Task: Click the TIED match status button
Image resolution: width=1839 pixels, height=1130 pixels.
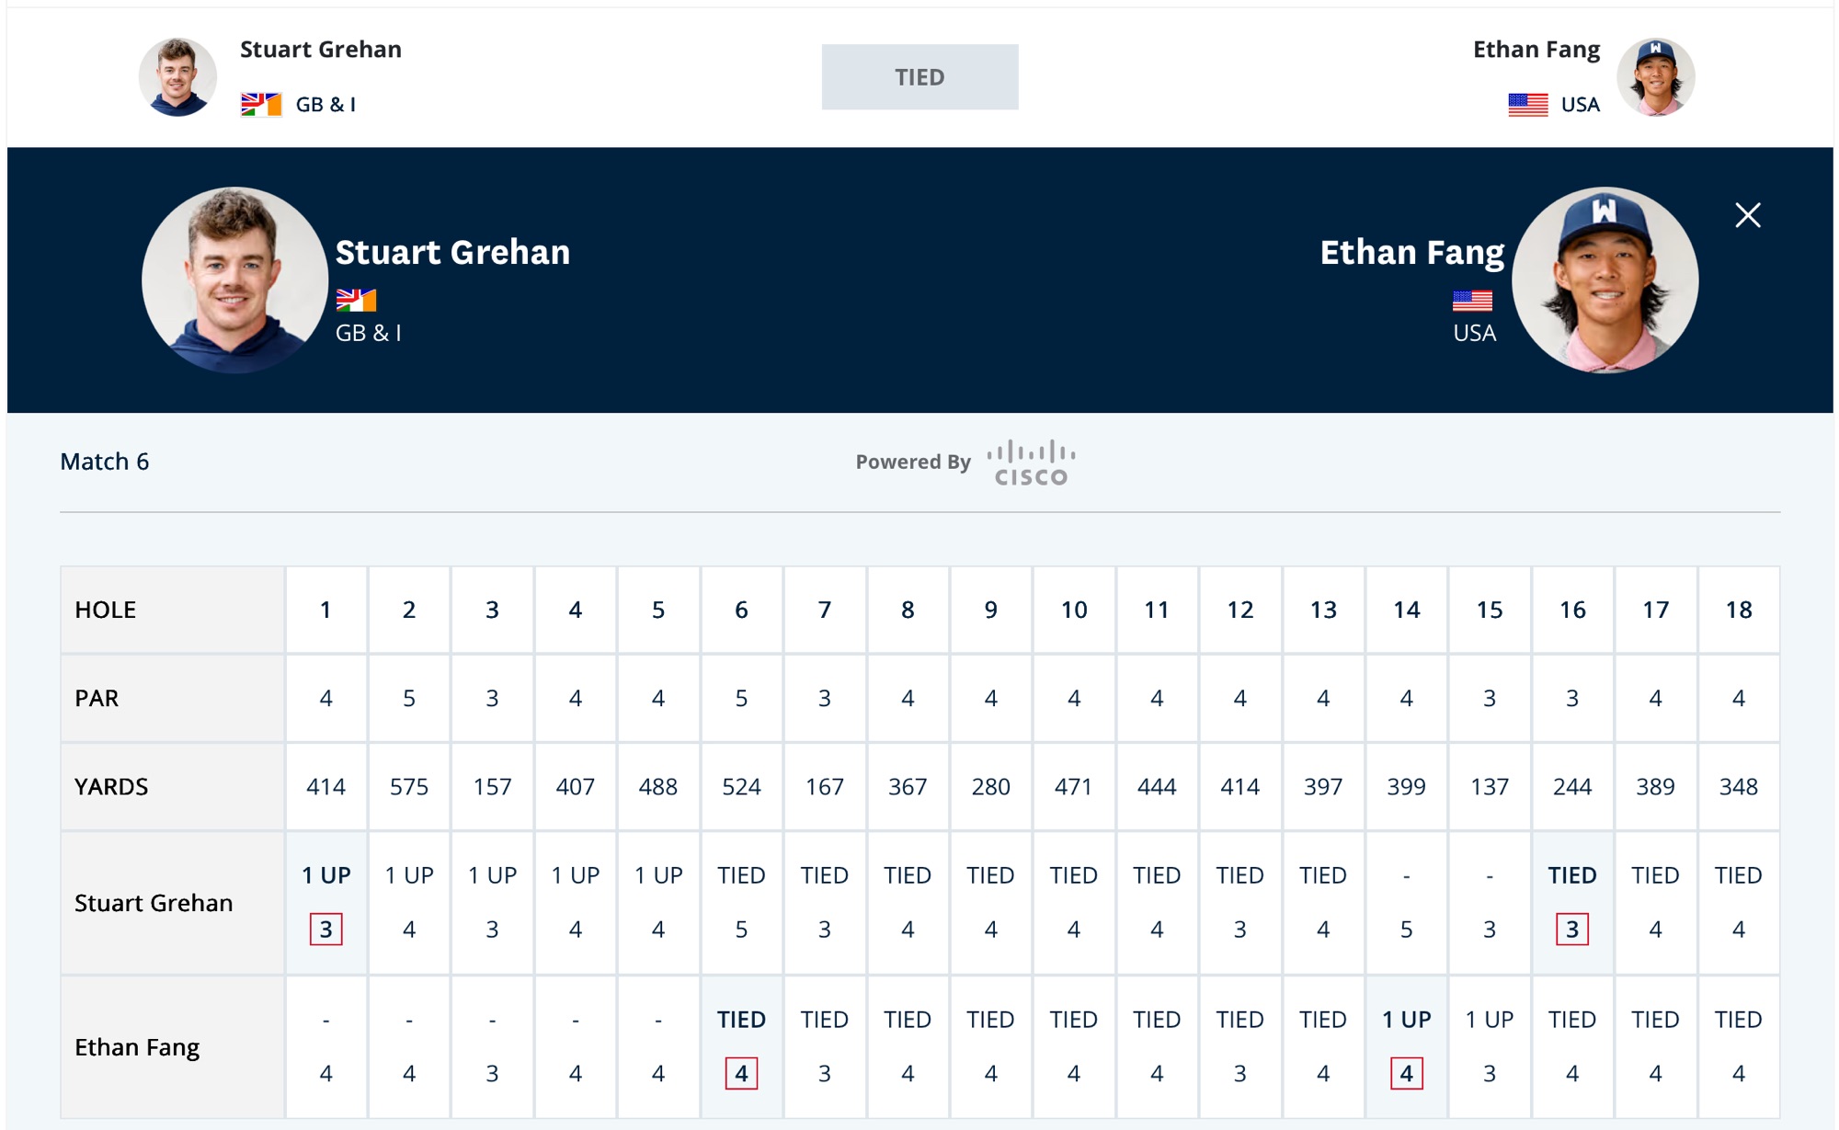Action: tap(919, 76)
